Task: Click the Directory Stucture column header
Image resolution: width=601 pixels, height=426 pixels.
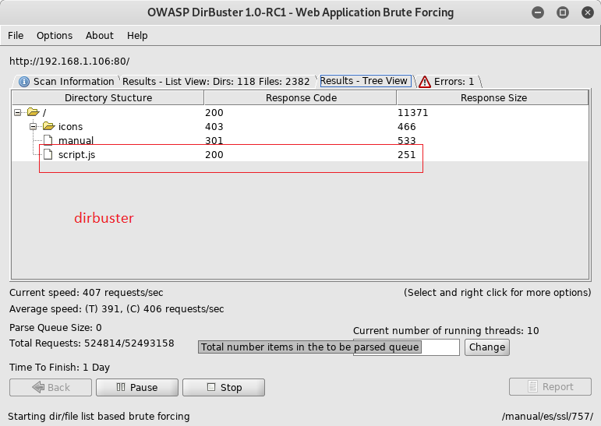Action: 108,97
